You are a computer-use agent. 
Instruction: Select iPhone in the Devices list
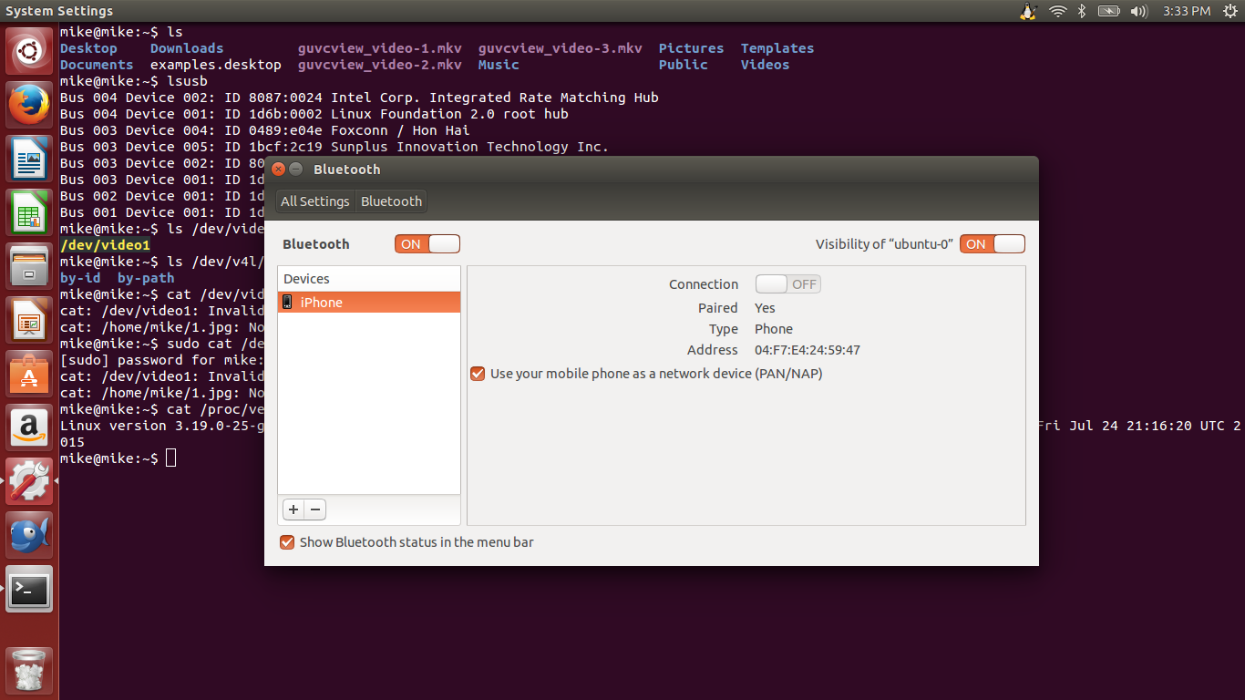click(369, 302)
